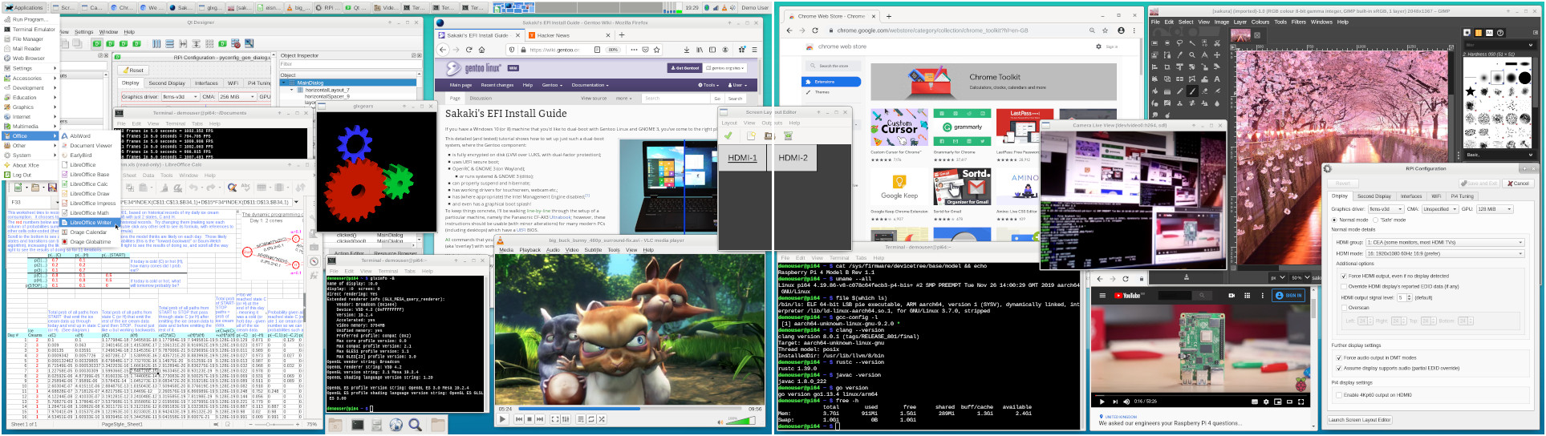
Task: Adjust the VLC volume slider
Action: coord(741,420)
